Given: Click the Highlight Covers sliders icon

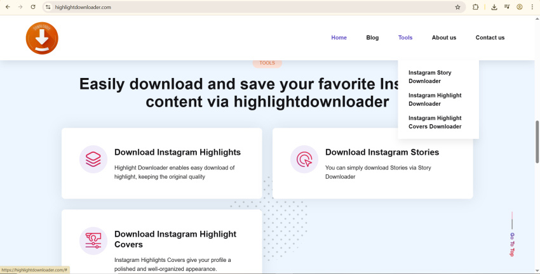Looking at the screenshot, I should pyautogui.click(x=93, y=240).
